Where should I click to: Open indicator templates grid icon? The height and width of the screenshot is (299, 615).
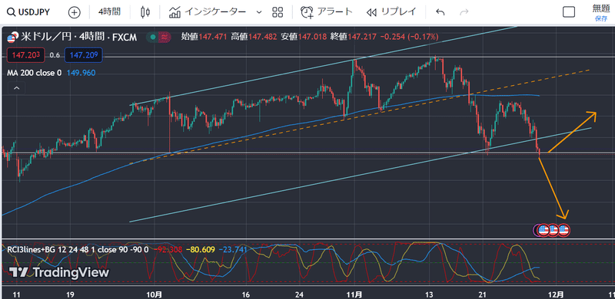[x=278, y=12]
